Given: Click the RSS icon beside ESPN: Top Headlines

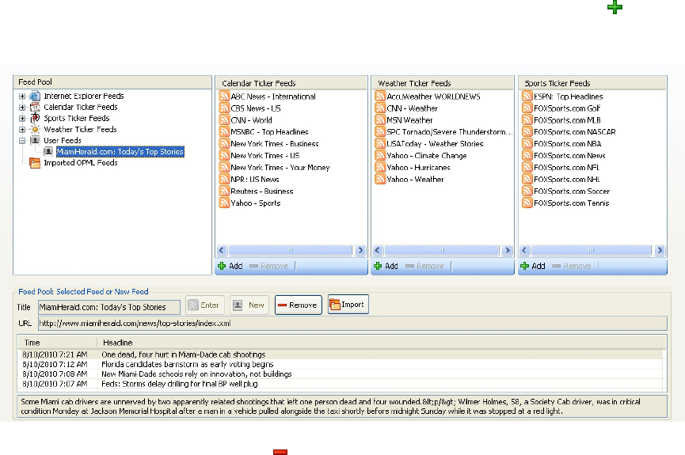Looking at the screenshot, I should 527,97.
